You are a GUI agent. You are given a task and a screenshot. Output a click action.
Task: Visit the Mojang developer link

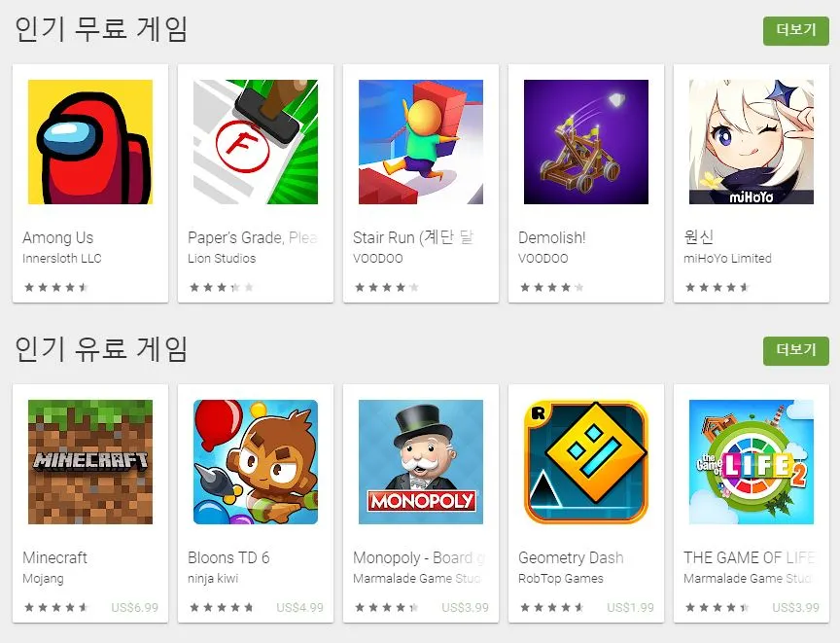[x=44, y=579]
